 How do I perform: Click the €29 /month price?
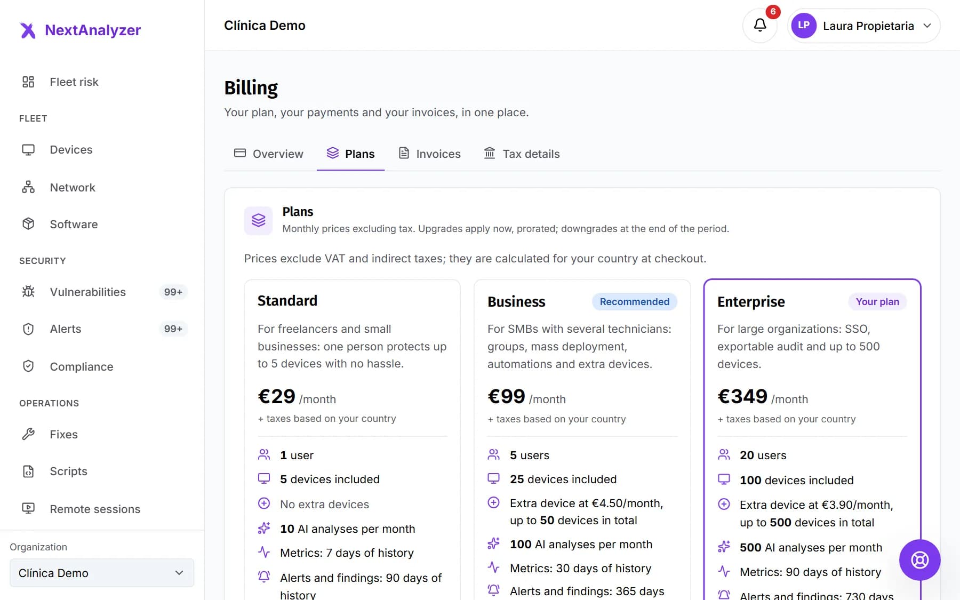pyautogui.click(x=297, y=397)
